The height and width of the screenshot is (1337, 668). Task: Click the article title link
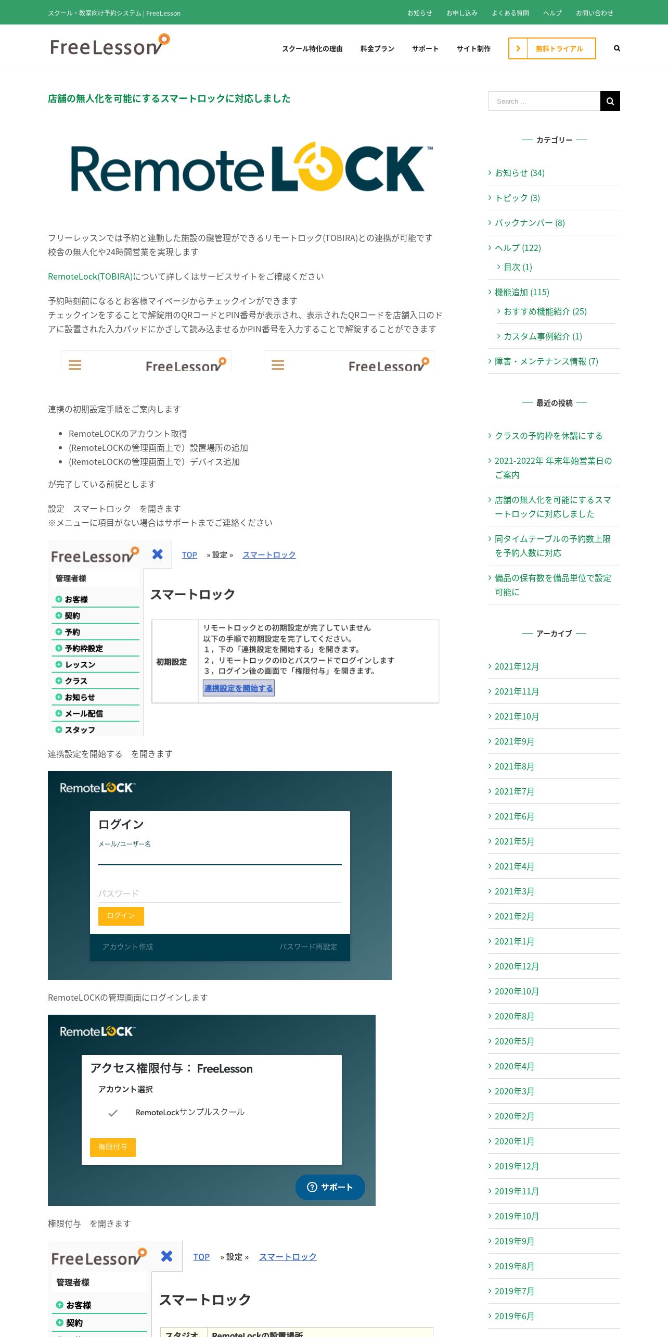pos(169,98)
